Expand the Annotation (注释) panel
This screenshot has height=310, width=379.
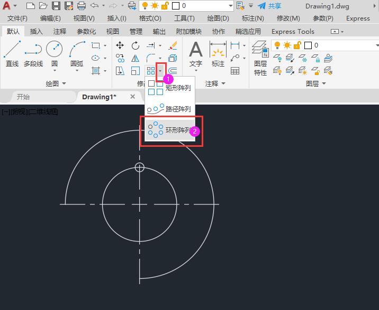215,83
